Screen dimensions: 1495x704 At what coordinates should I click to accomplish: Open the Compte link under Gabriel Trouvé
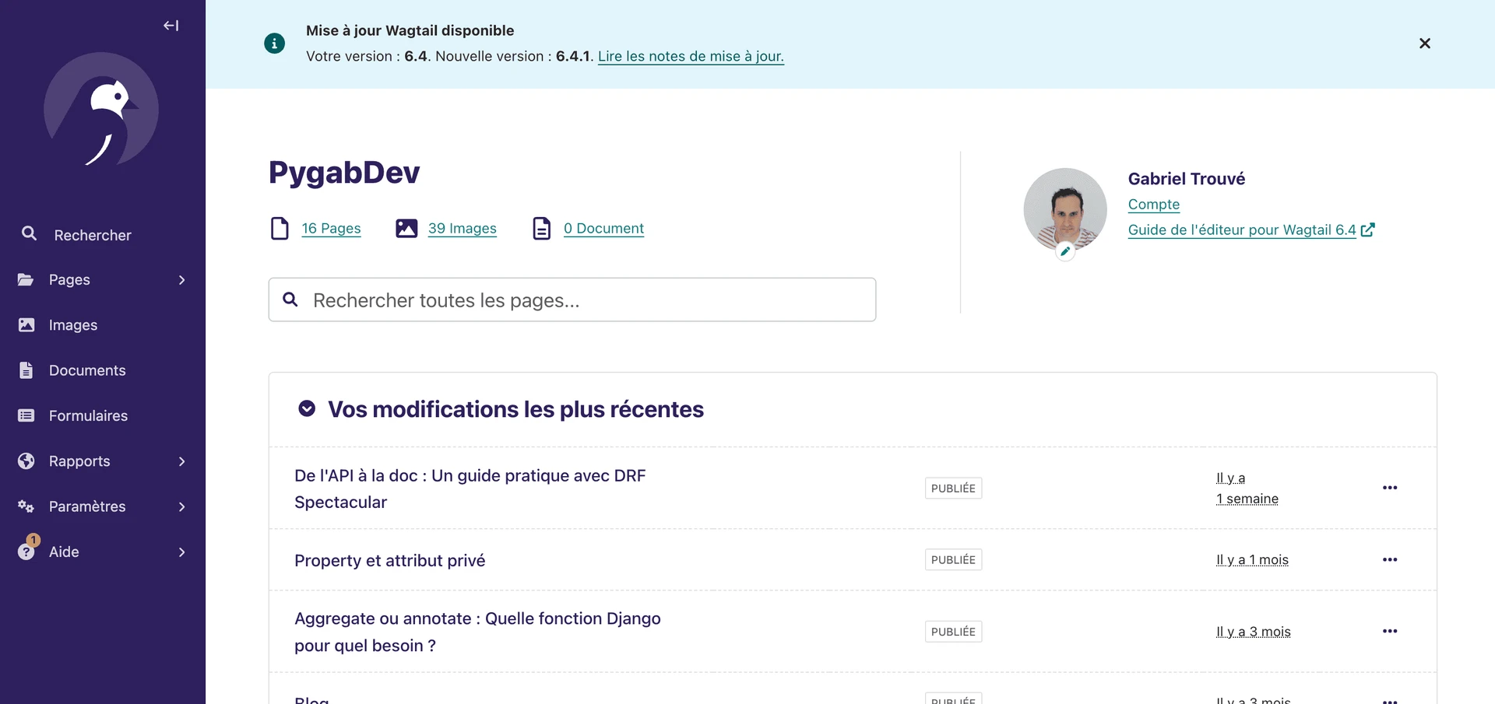(x=1153, y=205)
